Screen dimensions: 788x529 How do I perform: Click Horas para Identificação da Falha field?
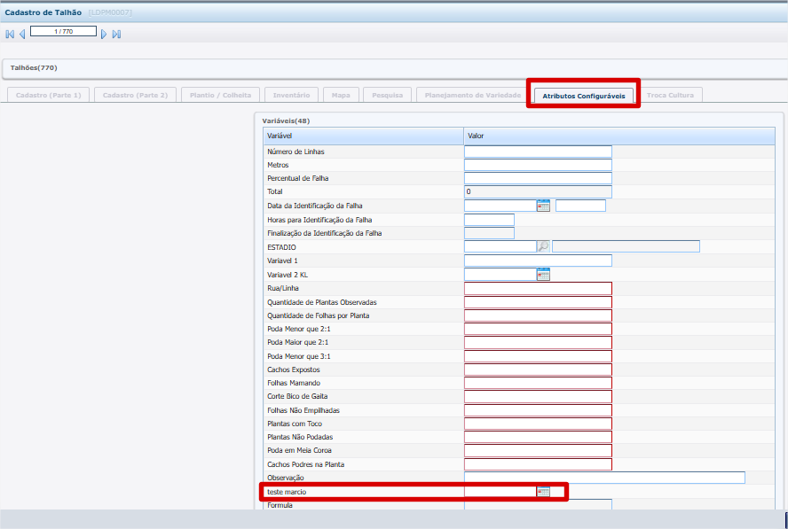tap(489, 220)
